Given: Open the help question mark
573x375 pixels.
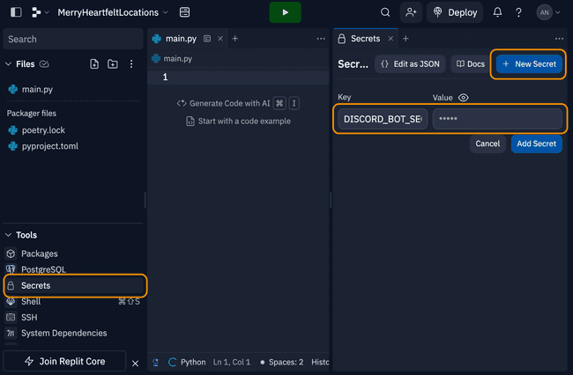Looking at the screenshot, I should tap(518, 12).
